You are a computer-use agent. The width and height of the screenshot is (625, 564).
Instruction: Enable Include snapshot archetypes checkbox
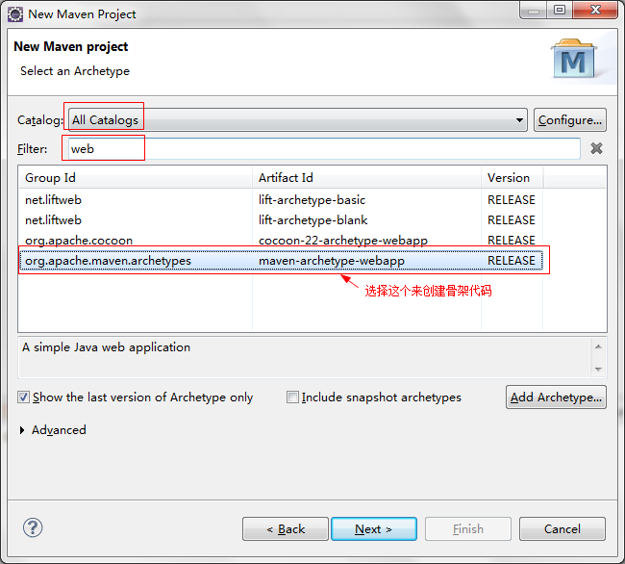[292, 397]
